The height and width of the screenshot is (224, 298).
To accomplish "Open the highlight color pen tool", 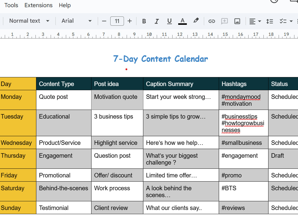I will (x=196, y=21).
